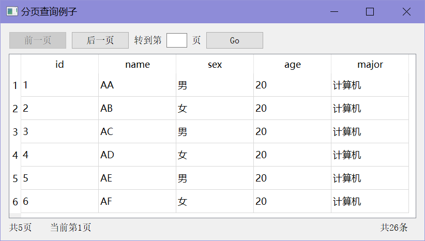The width and height of the screenshot is (425, 241).
Task: Select the major cell in AE's row
Action: click(370, 178)
